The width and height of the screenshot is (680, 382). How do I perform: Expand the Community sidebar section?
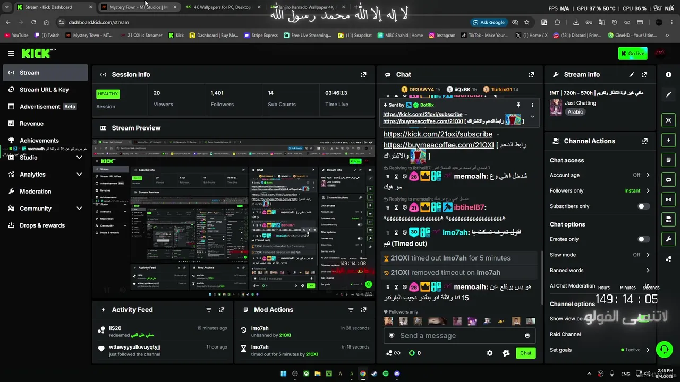79,209
